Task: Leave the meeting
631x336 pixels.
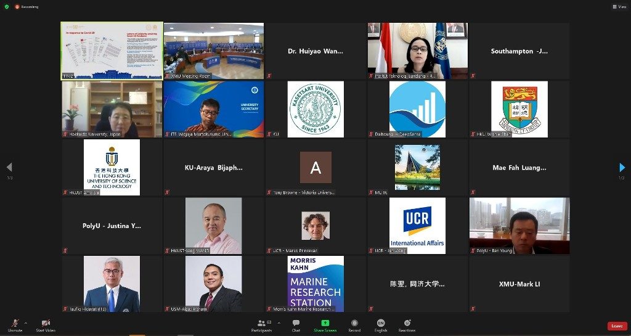Action: point(616,326)
